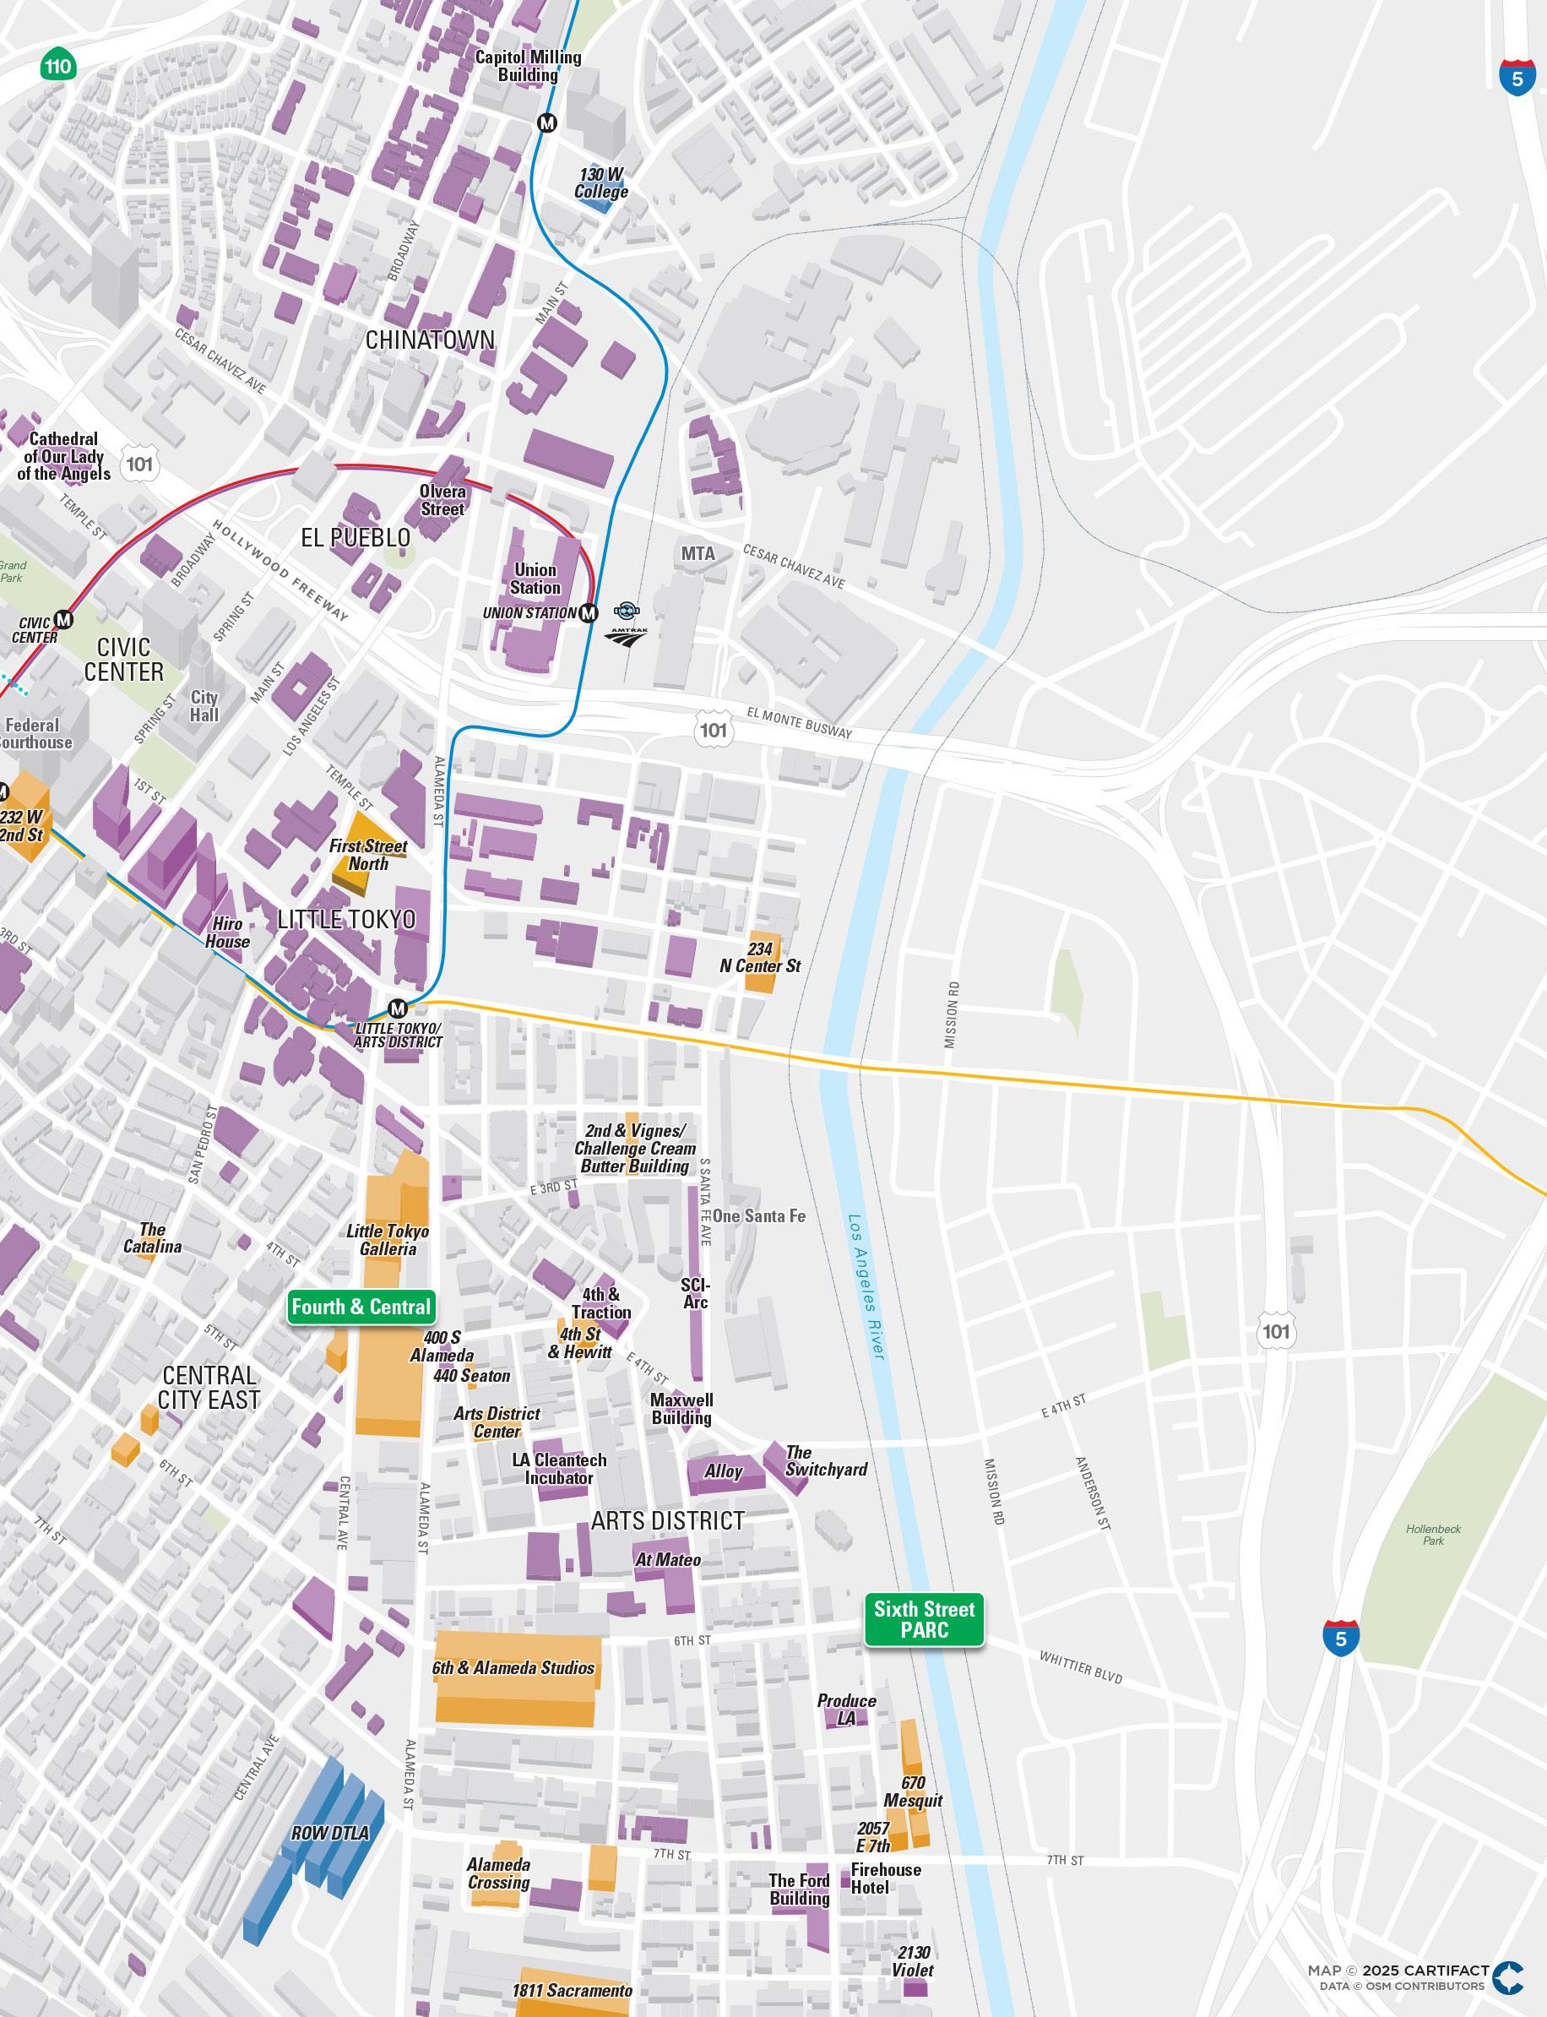Select the SCI-Arc label

pyautogui.click(x=695, y=1294)
